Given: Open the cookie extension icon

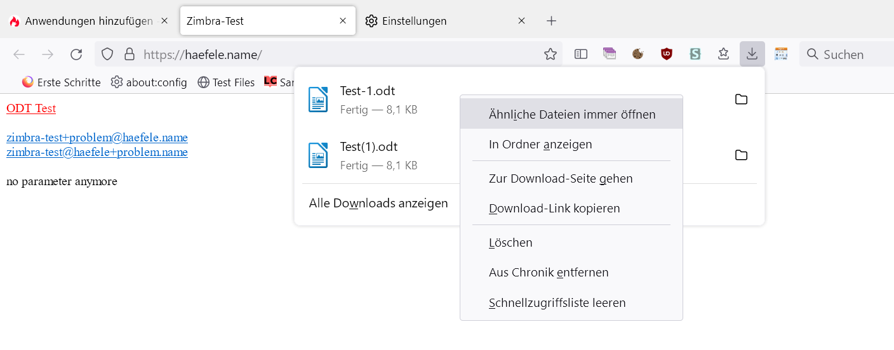Looking at the screenshot, I should (638, 55).
